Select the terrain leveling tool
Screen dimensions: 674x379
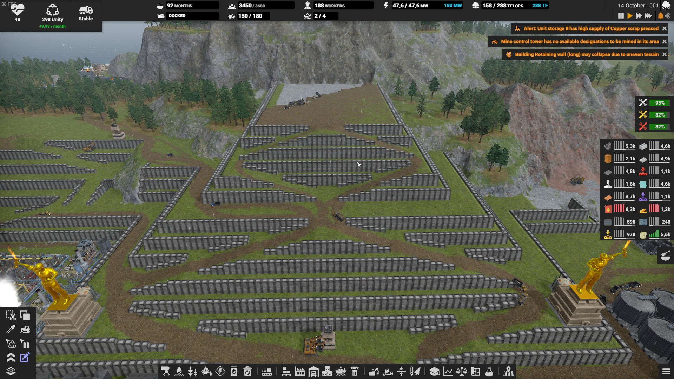pos(401,371)
